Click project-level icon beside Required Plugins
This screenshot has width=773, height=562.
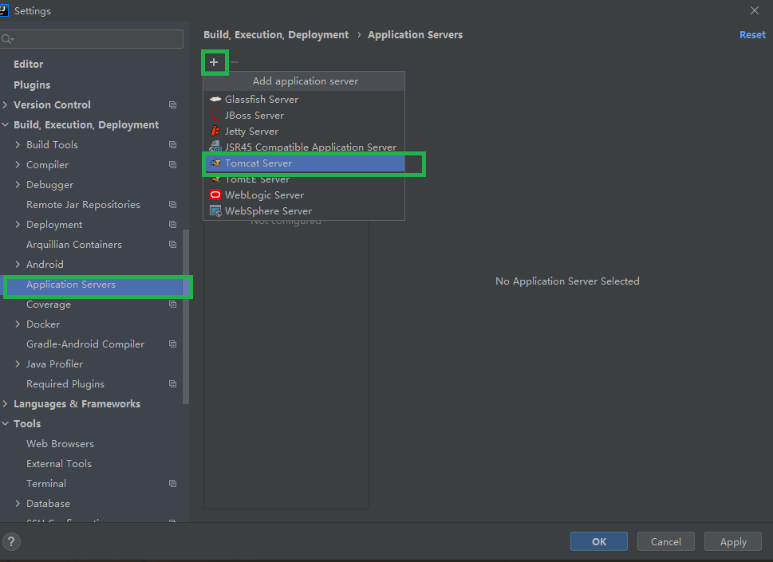172,383
